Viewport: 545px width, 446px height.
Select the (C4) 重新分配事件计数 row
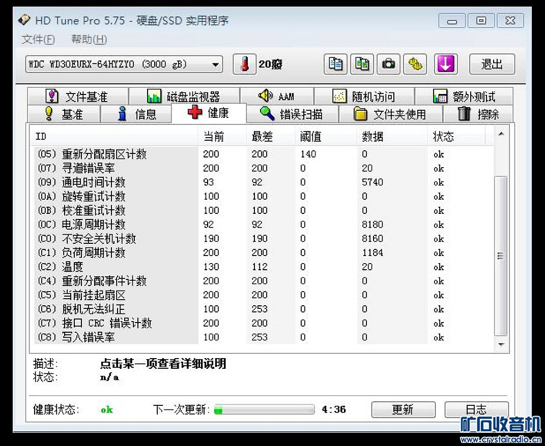[x=264, y=281]
